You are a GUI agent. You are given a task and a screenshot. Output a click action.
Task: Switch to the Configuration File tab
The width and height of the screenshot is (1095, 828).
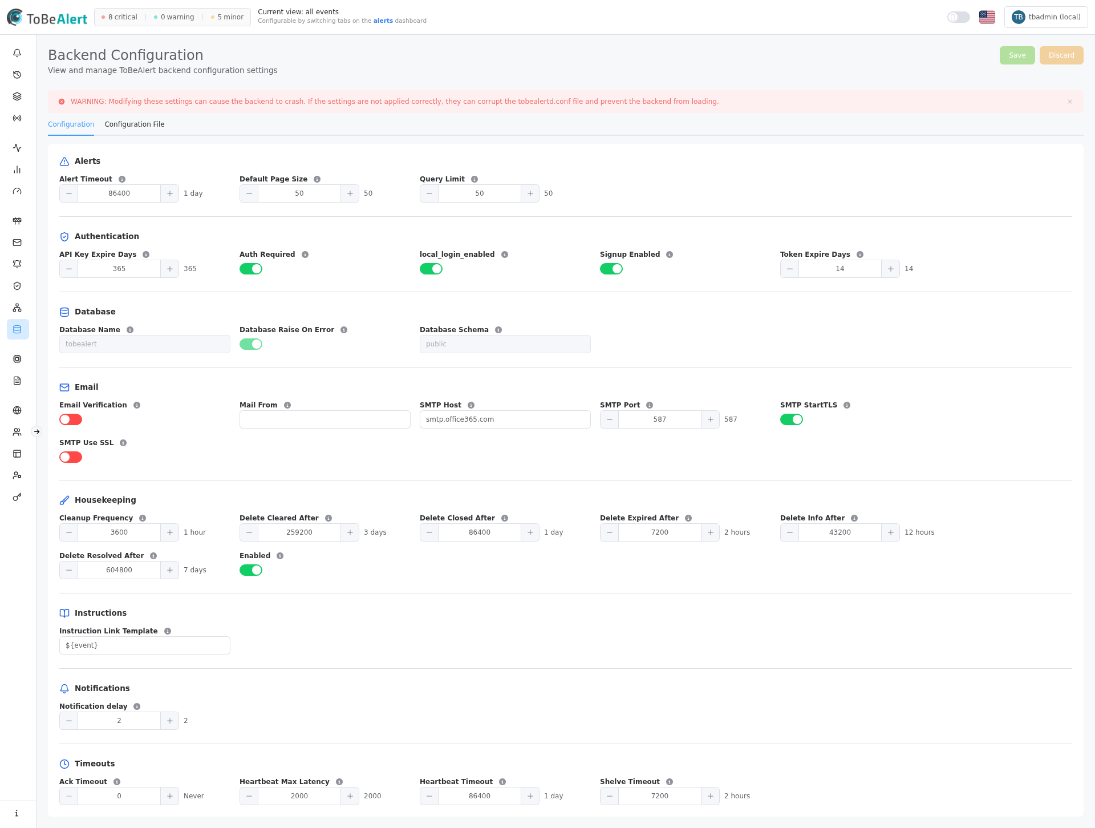135,124
